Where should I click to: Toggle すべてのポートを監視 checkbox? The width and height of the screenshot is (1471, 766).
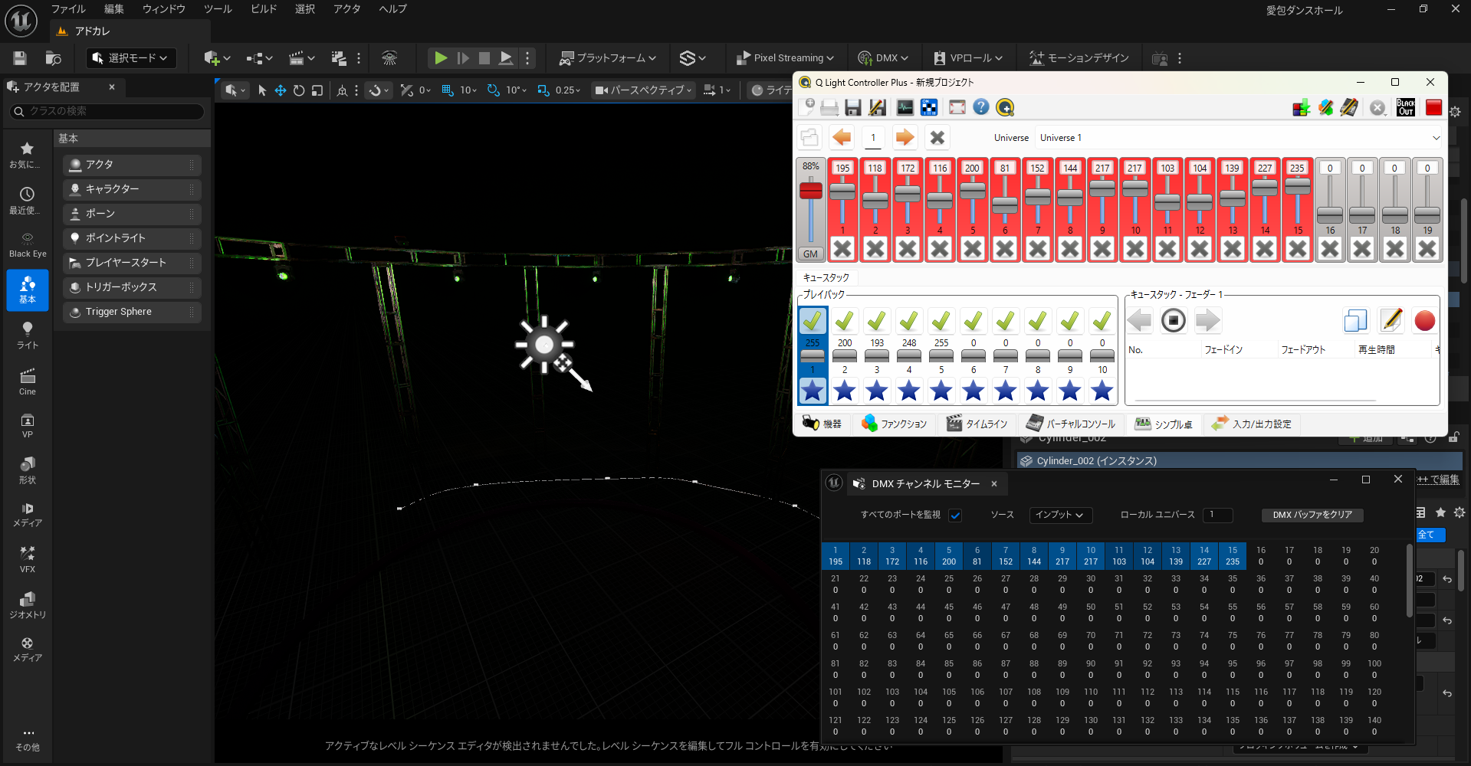955,516
